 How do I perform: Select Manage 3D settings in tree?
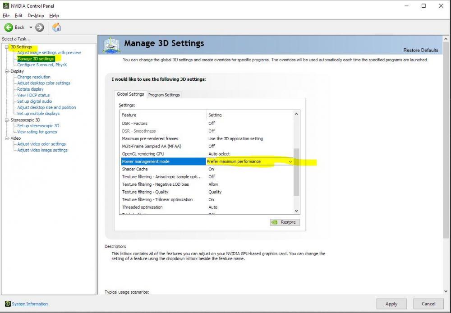click(35, 59)
